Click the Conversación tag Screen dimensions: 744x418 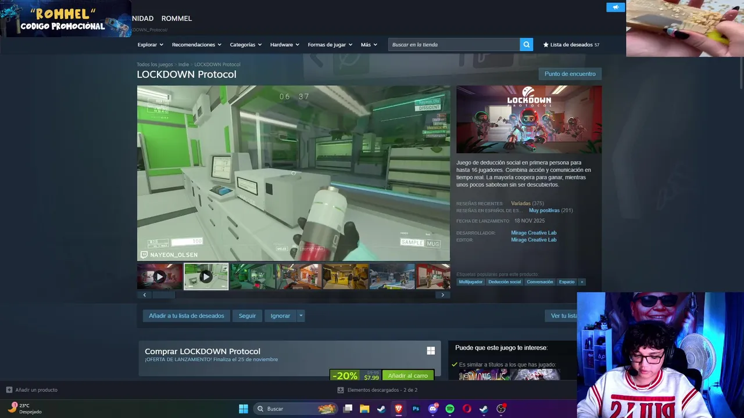pyautogui.click(x=540, y=282)
